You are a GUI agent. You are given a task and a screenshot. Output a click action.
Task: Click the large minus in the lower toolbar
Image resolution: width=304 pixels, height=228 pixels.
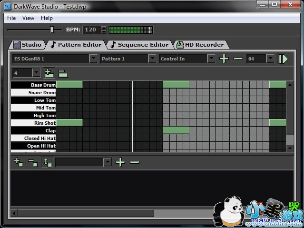point(135,162)
